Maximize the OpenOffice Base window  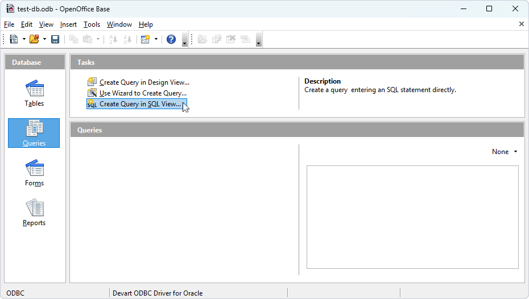click(489, 9)
